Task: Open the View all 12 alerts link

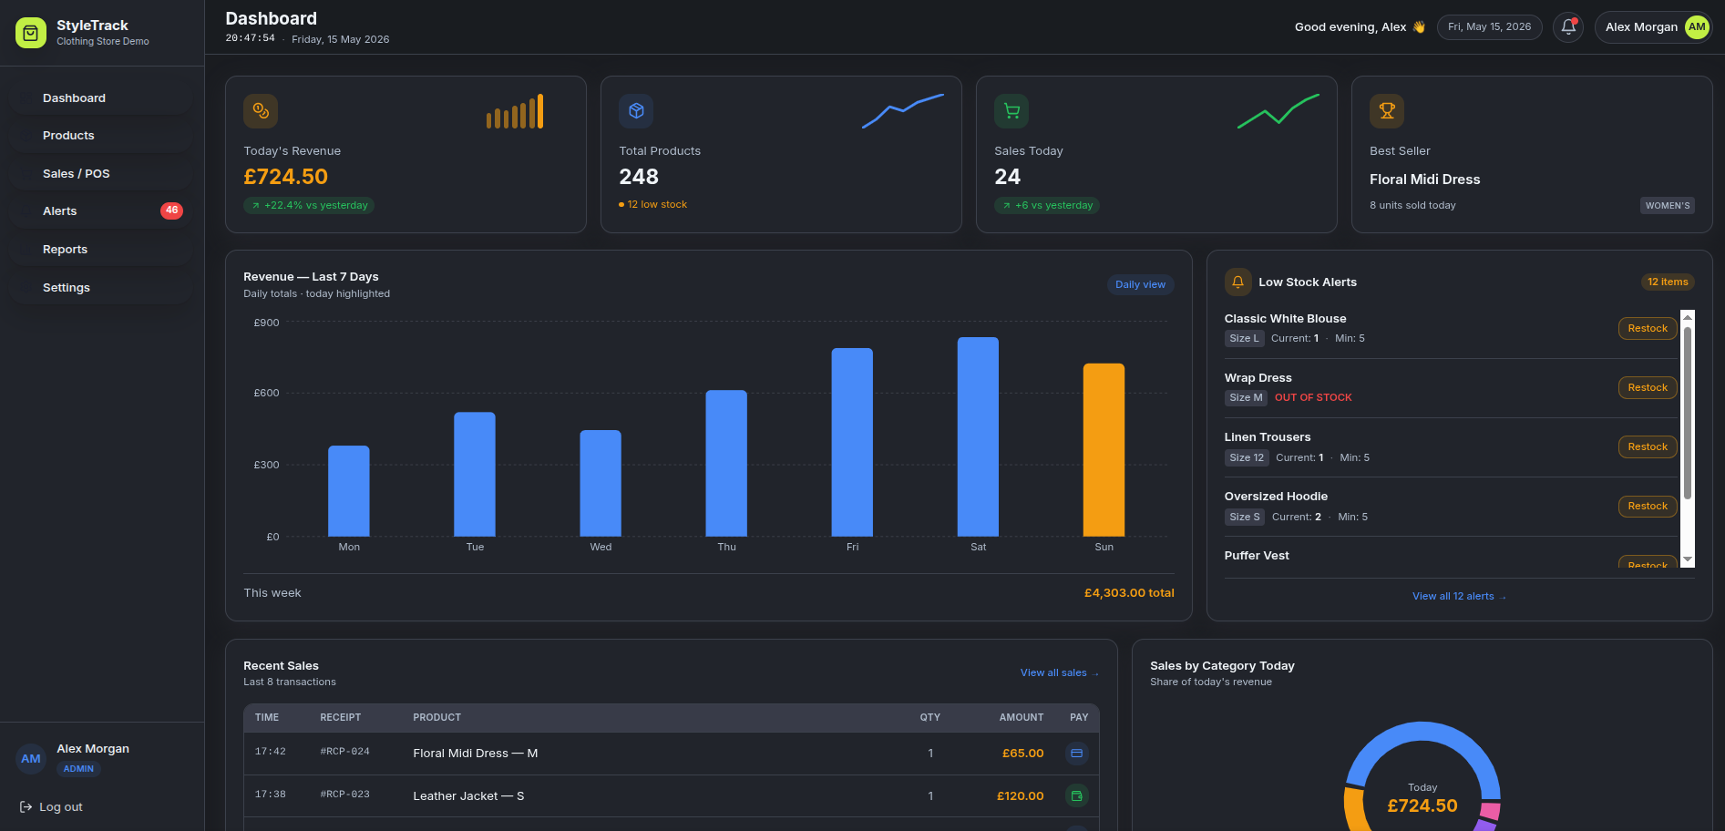Action: (x=1459, y=597)
